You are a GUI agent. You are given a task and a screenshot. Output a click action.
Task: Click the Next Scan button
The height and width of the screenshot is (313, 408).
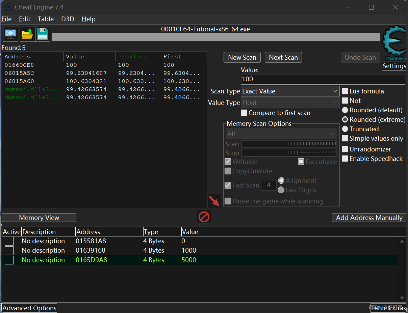pyautogui.click(x=283, y=57)
